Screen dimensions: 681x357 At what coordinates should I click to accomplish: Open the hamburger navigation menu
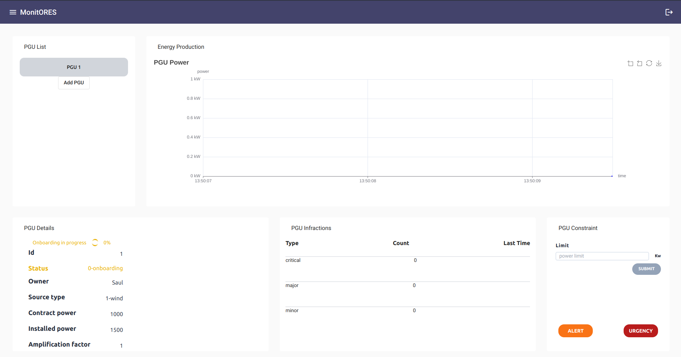[13, 12]
